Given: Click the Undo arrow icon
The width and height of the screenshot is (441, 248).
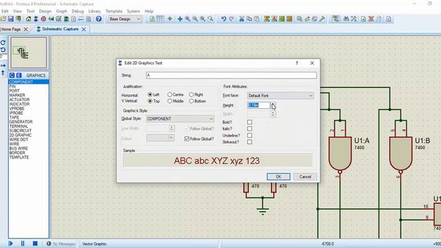Looking at the screenshot, I should 223,19.
